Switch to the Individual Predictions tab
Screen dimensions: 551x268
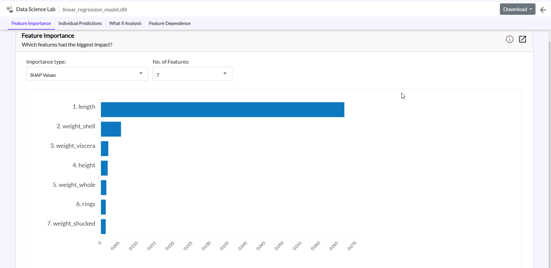tap(80, 24)
